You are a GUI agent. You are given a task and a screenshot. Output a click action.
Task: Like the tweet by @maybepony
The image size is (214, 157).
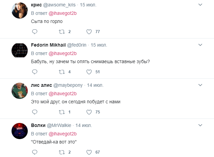click(89, 112)
